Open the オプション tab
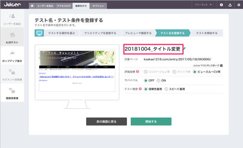 [98, 6]
